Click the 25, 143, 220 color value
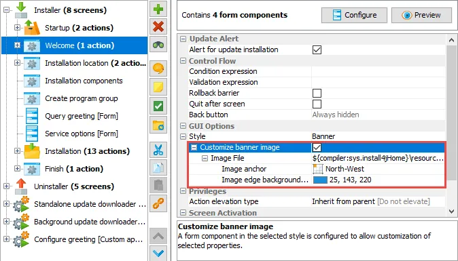Viewport: 458px width, 261px height. tap(350, 180)
